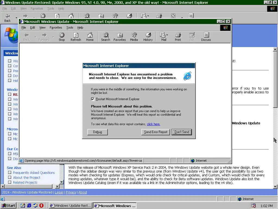Click the sidebar scrollbar down arrow
The height and width of the screenshot is (209, 278).
pos(62,182)
